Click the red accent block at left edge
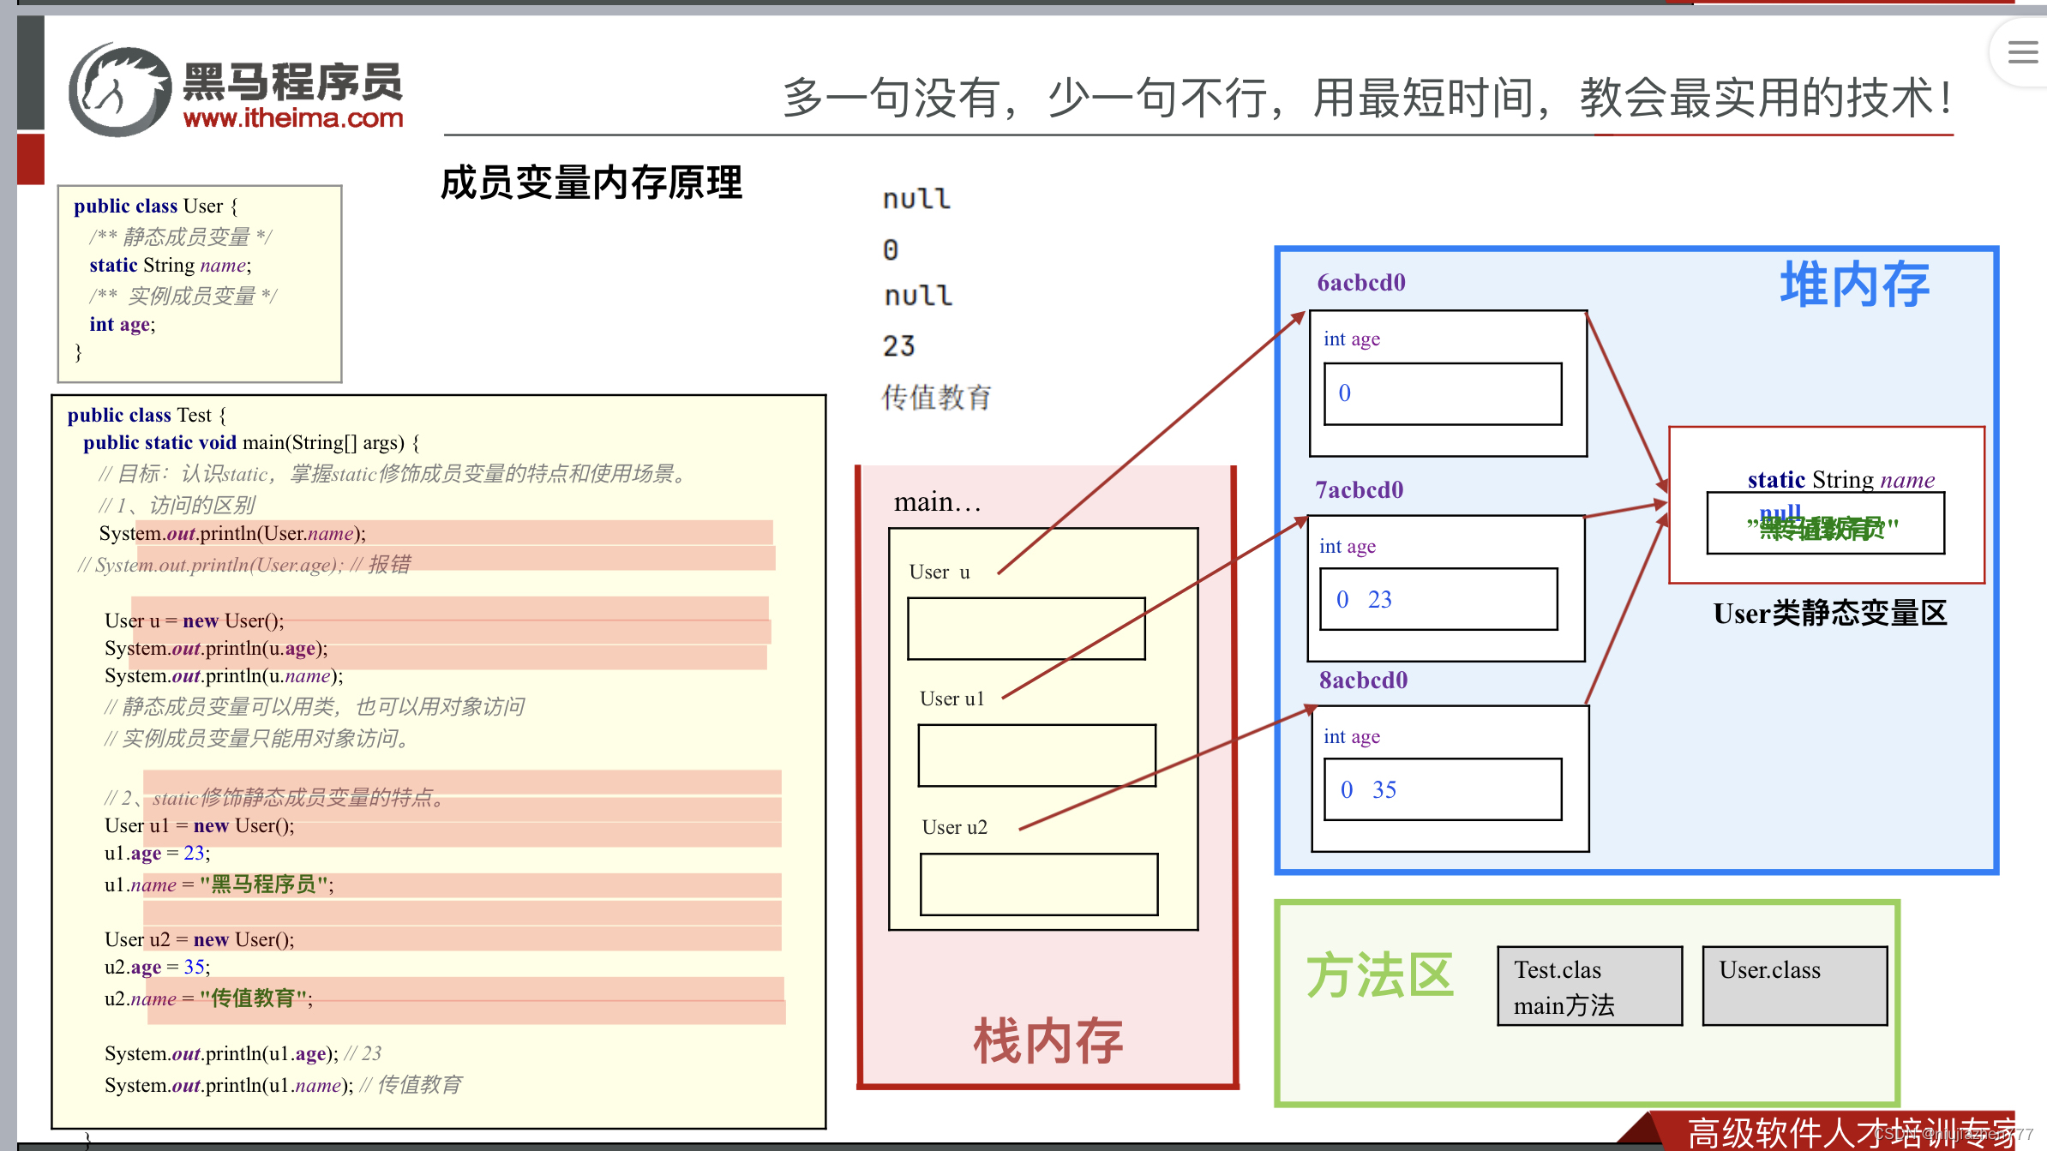The height and width of the screenshot is (1151, 2047). (x=31, y=159)
